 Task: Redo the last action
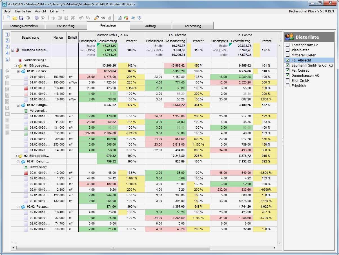88,18
